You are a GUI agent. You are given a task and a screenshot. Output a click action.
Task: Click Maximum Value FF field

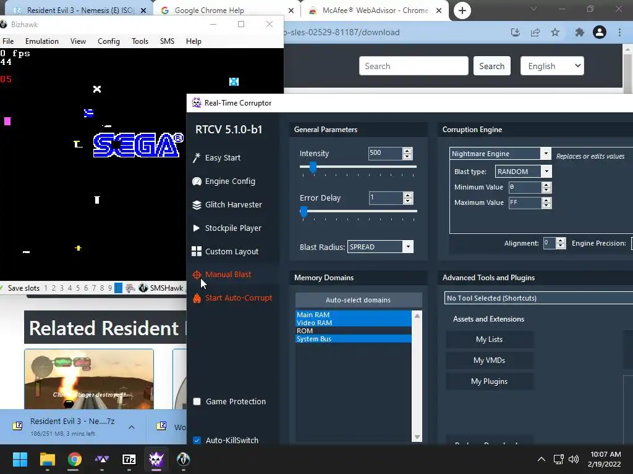525,202
